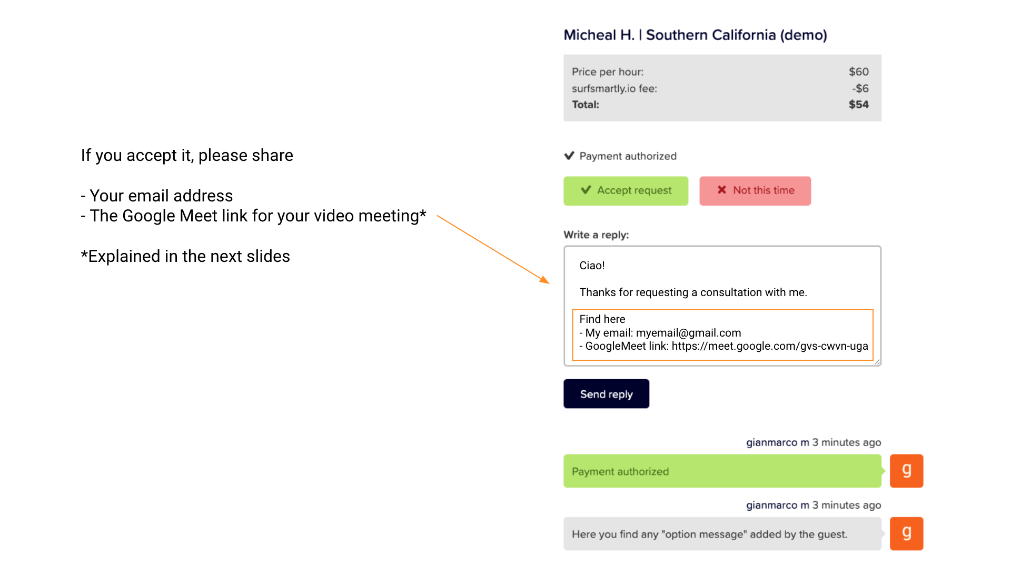Click the Total $54 price row
Viewport: 1011px width, 568px height.
pyautogui.click(x=721, y=105)
